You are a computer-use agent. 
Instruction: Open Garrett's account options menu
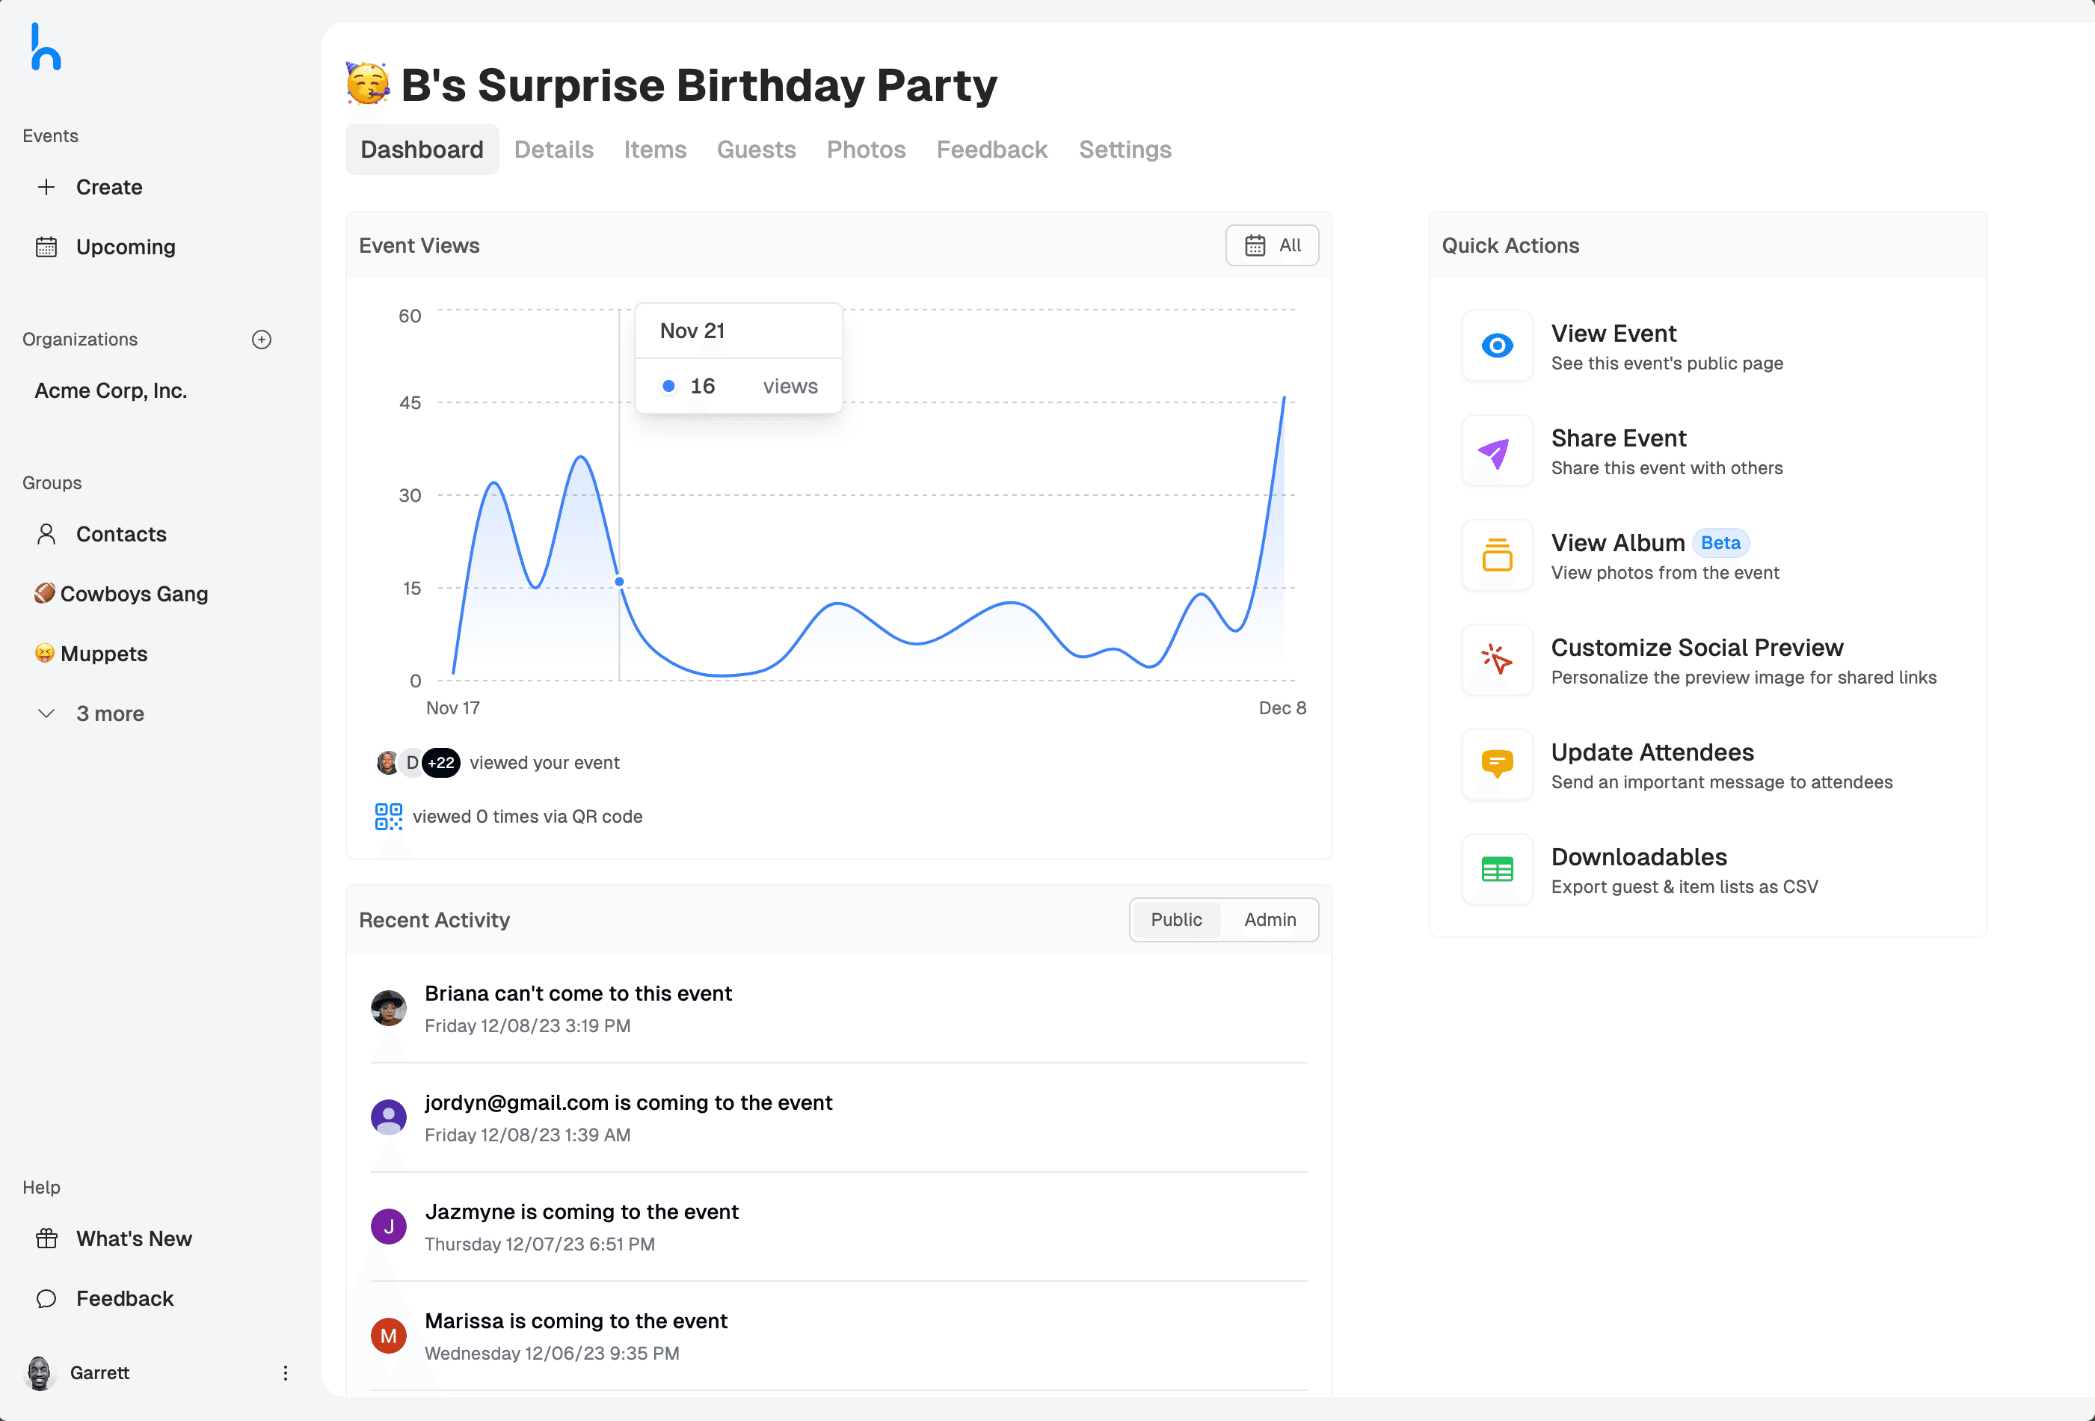tap(286, 1372)
